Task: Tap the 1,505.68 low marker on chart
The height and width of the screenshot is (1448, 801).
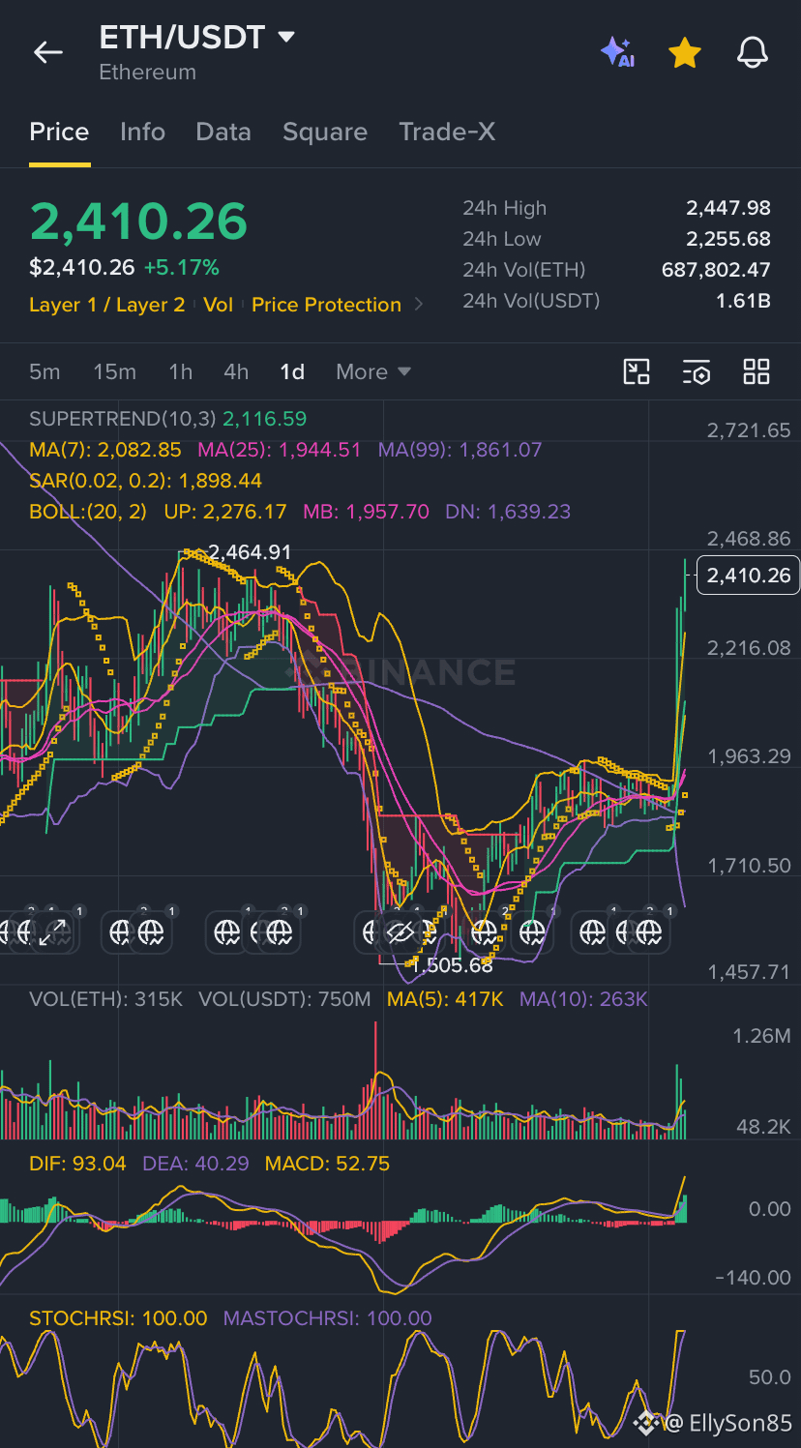Action: click(x=452, y=964)
